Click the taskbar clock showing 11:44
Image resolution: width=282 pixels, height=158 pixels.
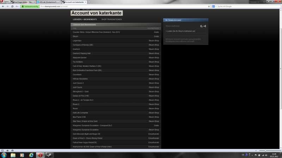(x=274, y=155)
